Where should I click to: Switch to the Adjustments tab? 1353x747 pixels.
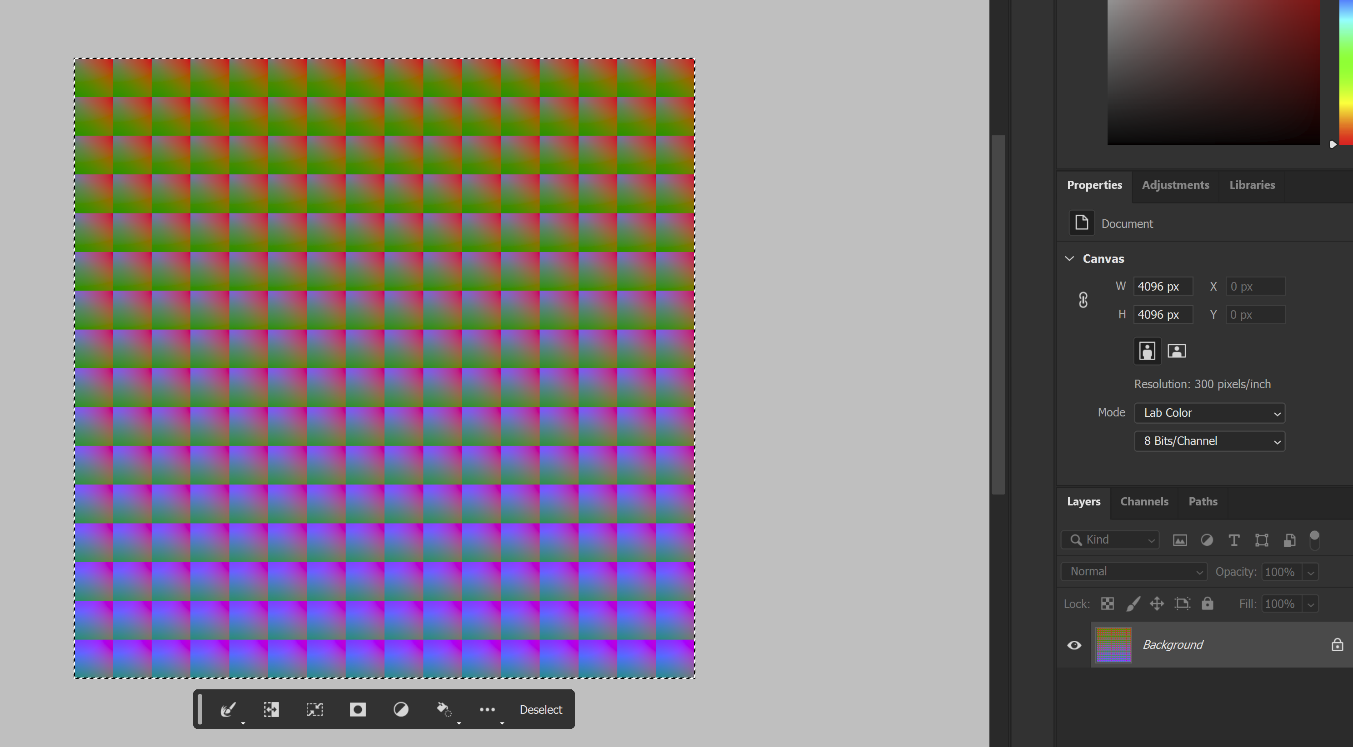point(1175,185)
